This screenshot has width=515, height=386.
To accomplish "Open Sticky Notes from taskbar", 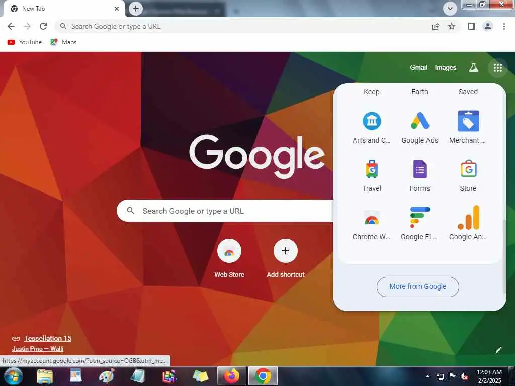I will (201, 376).
